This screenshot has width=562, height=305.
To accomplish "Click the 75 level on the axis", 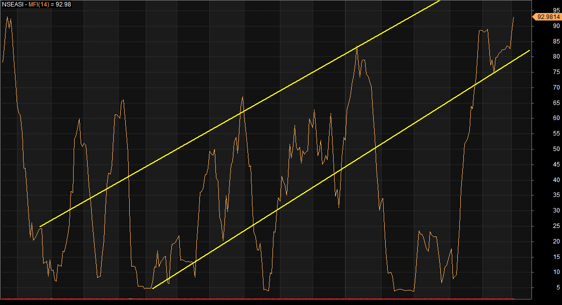I will tap(556, 72).
